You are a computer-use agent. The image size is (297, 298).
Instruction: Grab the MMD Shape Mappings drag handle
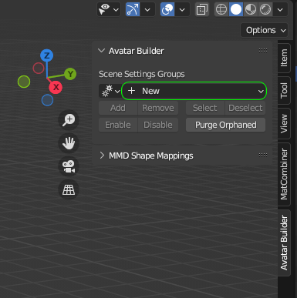point(263,155)
